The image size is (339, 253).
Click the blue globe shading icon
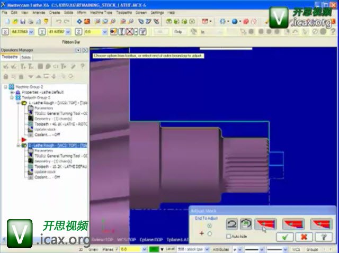pyautogui.click(x=235, y=21)
